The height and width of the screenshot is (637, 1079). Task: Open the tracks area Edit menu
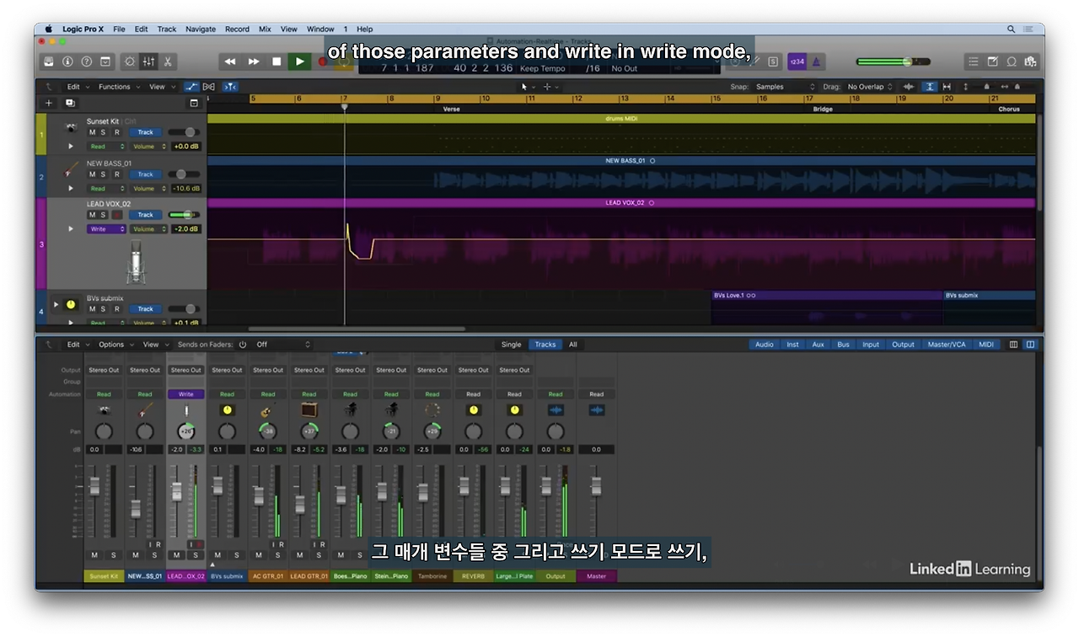pos(77,87)
